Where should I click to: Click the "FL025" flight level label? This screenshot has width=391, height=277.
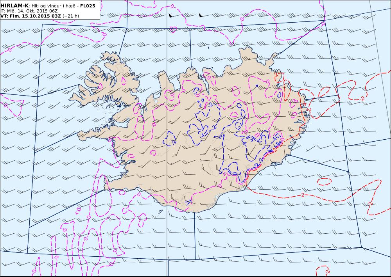click(x=88, y=6)
